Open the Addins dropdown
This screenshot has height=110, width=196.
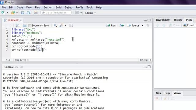point(90,13)
